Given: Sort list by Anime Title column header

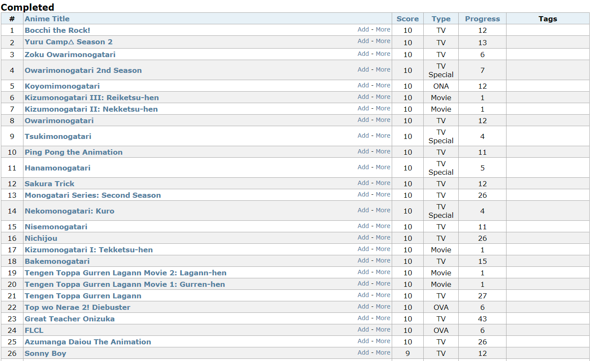Looking at the screenshot, I should click(47, 19).
